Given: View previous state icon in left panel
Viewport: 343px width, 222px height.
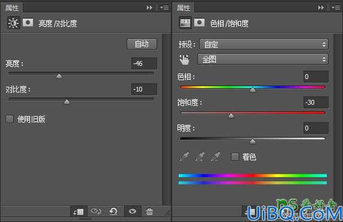Looking at the screenshot, I should pyautogui.click(x=95, y=211).
